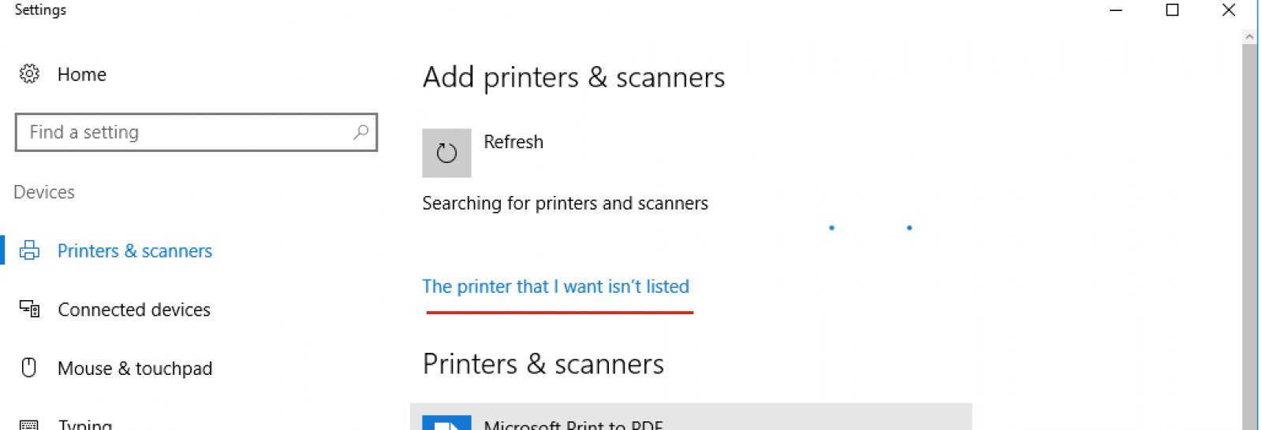Click the vertical scrollbar thumb

pos(1249,236)
